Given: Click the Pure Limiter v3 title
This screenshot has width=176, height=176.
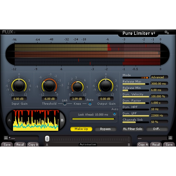Looking at the screenshot, I should tap(139, 33).
